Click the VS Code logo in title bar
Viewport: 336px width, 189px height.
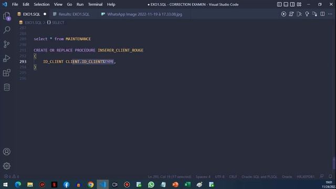[5, 4]
